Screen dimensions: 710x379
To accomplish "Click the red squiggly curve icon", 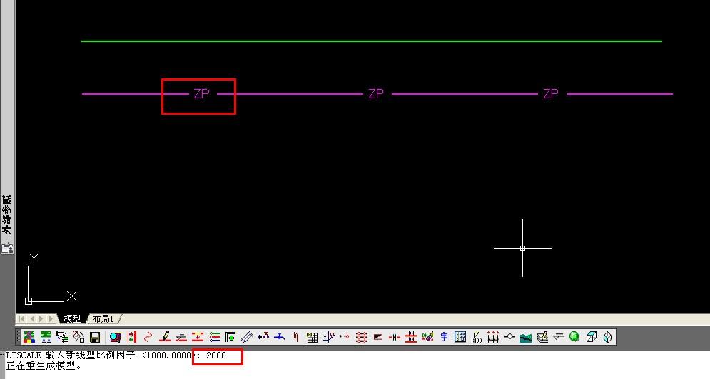I will click(x=148, y=337).
